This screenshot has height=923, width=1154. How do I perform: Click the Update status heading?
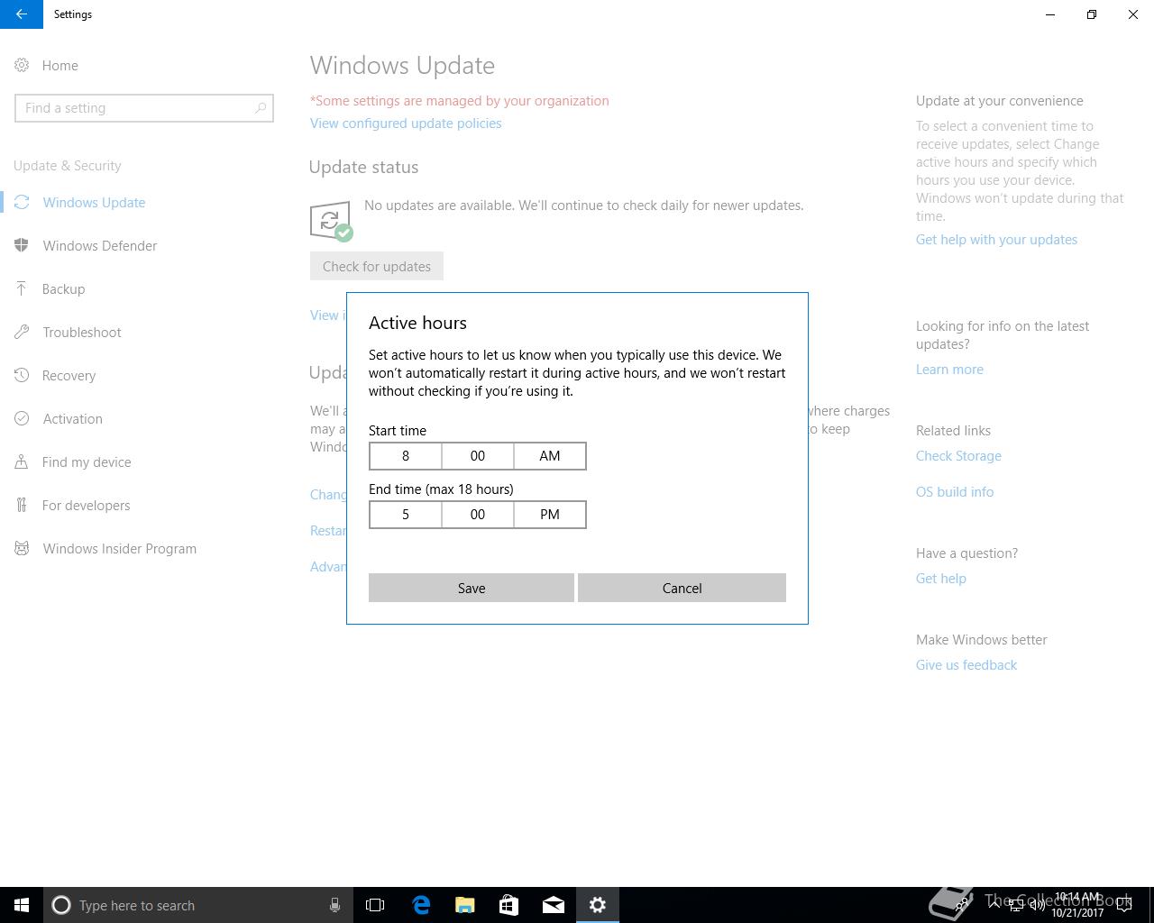[363, 167]
